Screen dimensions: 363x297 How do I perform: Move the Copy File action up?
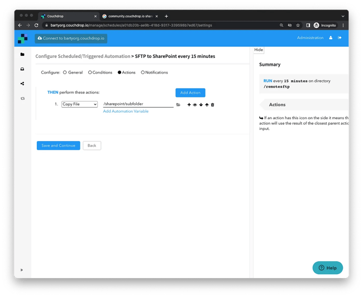point(207,105)
